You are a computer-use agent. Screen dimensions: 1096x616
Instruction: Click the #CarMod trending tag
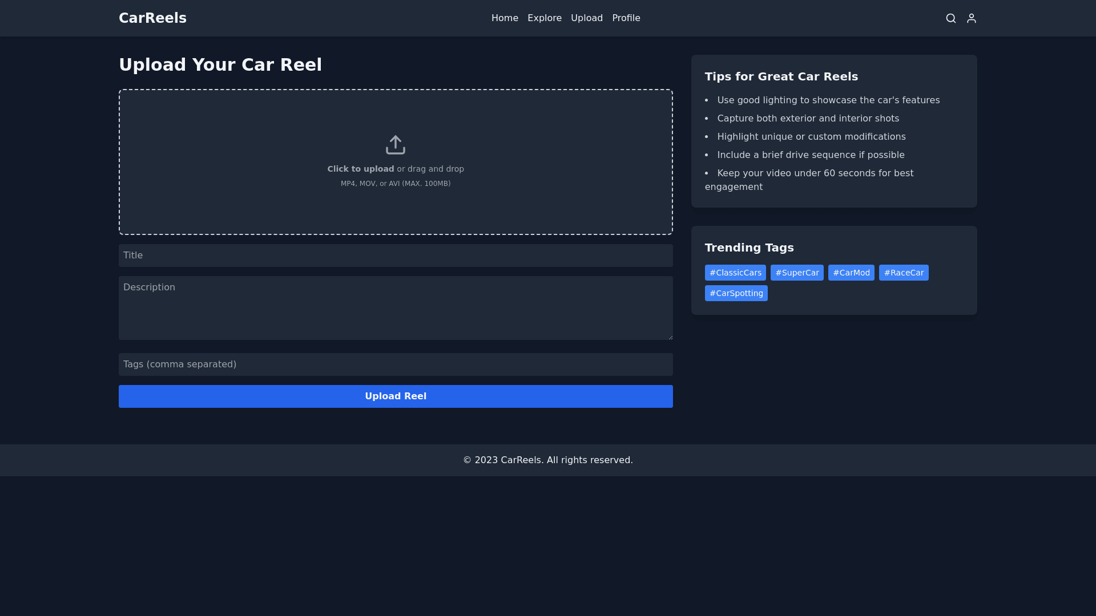[x=851, y=273]
